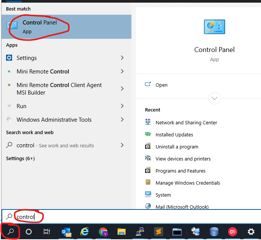261x240 pixels.
Task: Click Open for Control Panel
Action: pyautogui.click(x=161, y=85)
